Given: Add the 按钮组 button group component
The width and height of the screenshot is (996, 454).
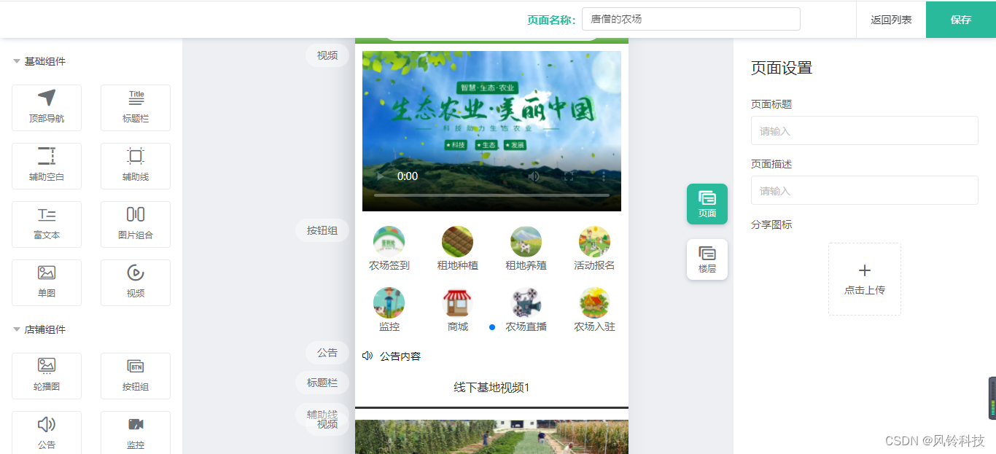Looking at the screenshot, I should pyautogui.click(x=136, y=376).
